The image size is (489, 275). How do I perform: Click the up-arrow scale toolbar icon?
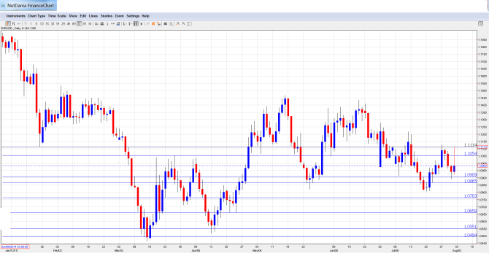130,23
